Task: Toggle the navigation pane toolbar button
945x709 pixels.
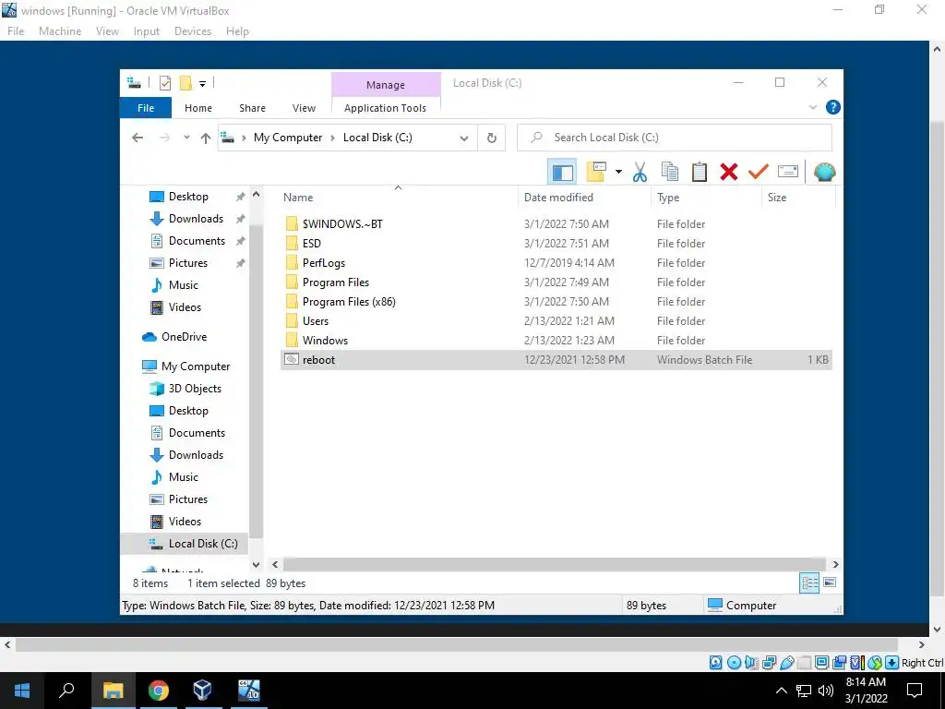Action: coord(562,172)
